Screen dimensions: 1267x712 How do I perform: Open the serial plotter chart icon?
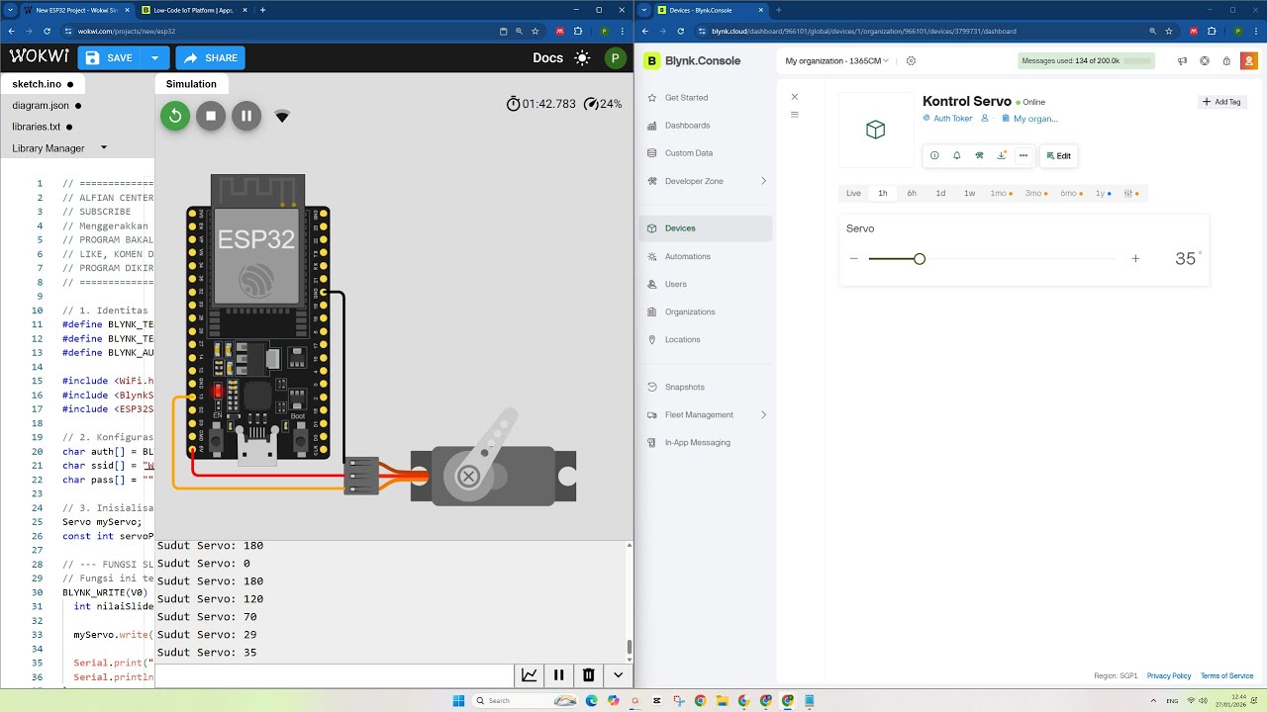click(530, 675)
